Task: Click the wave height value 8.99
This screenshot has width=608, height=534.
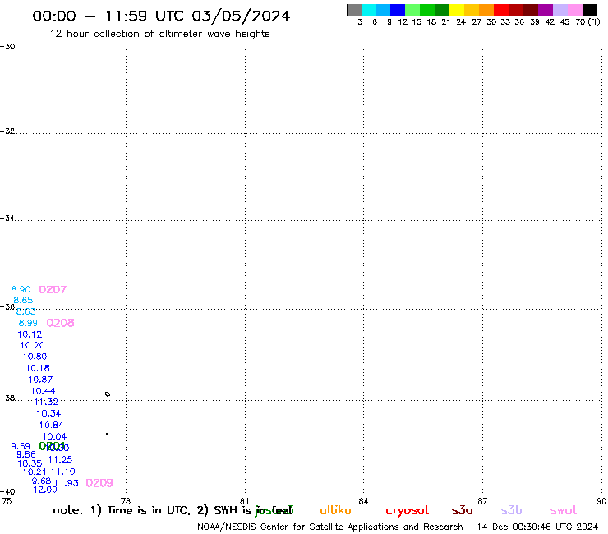Action: pyautogui.click(x=28, y=323)
